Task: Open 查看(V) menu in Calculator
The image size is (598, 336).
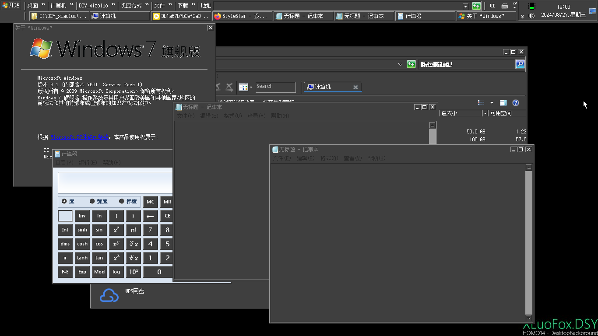Action: tap(64, 163)
